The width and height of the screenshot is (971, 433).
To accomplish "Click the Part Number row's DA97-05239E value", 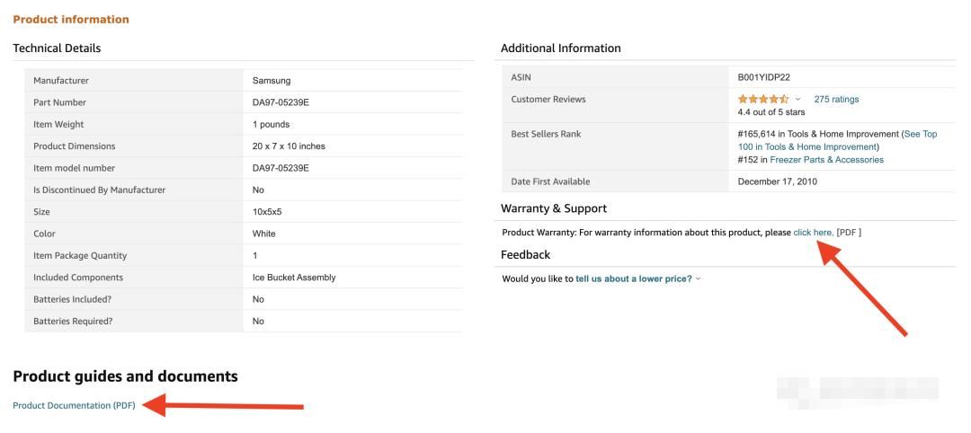I will [281, 102].
